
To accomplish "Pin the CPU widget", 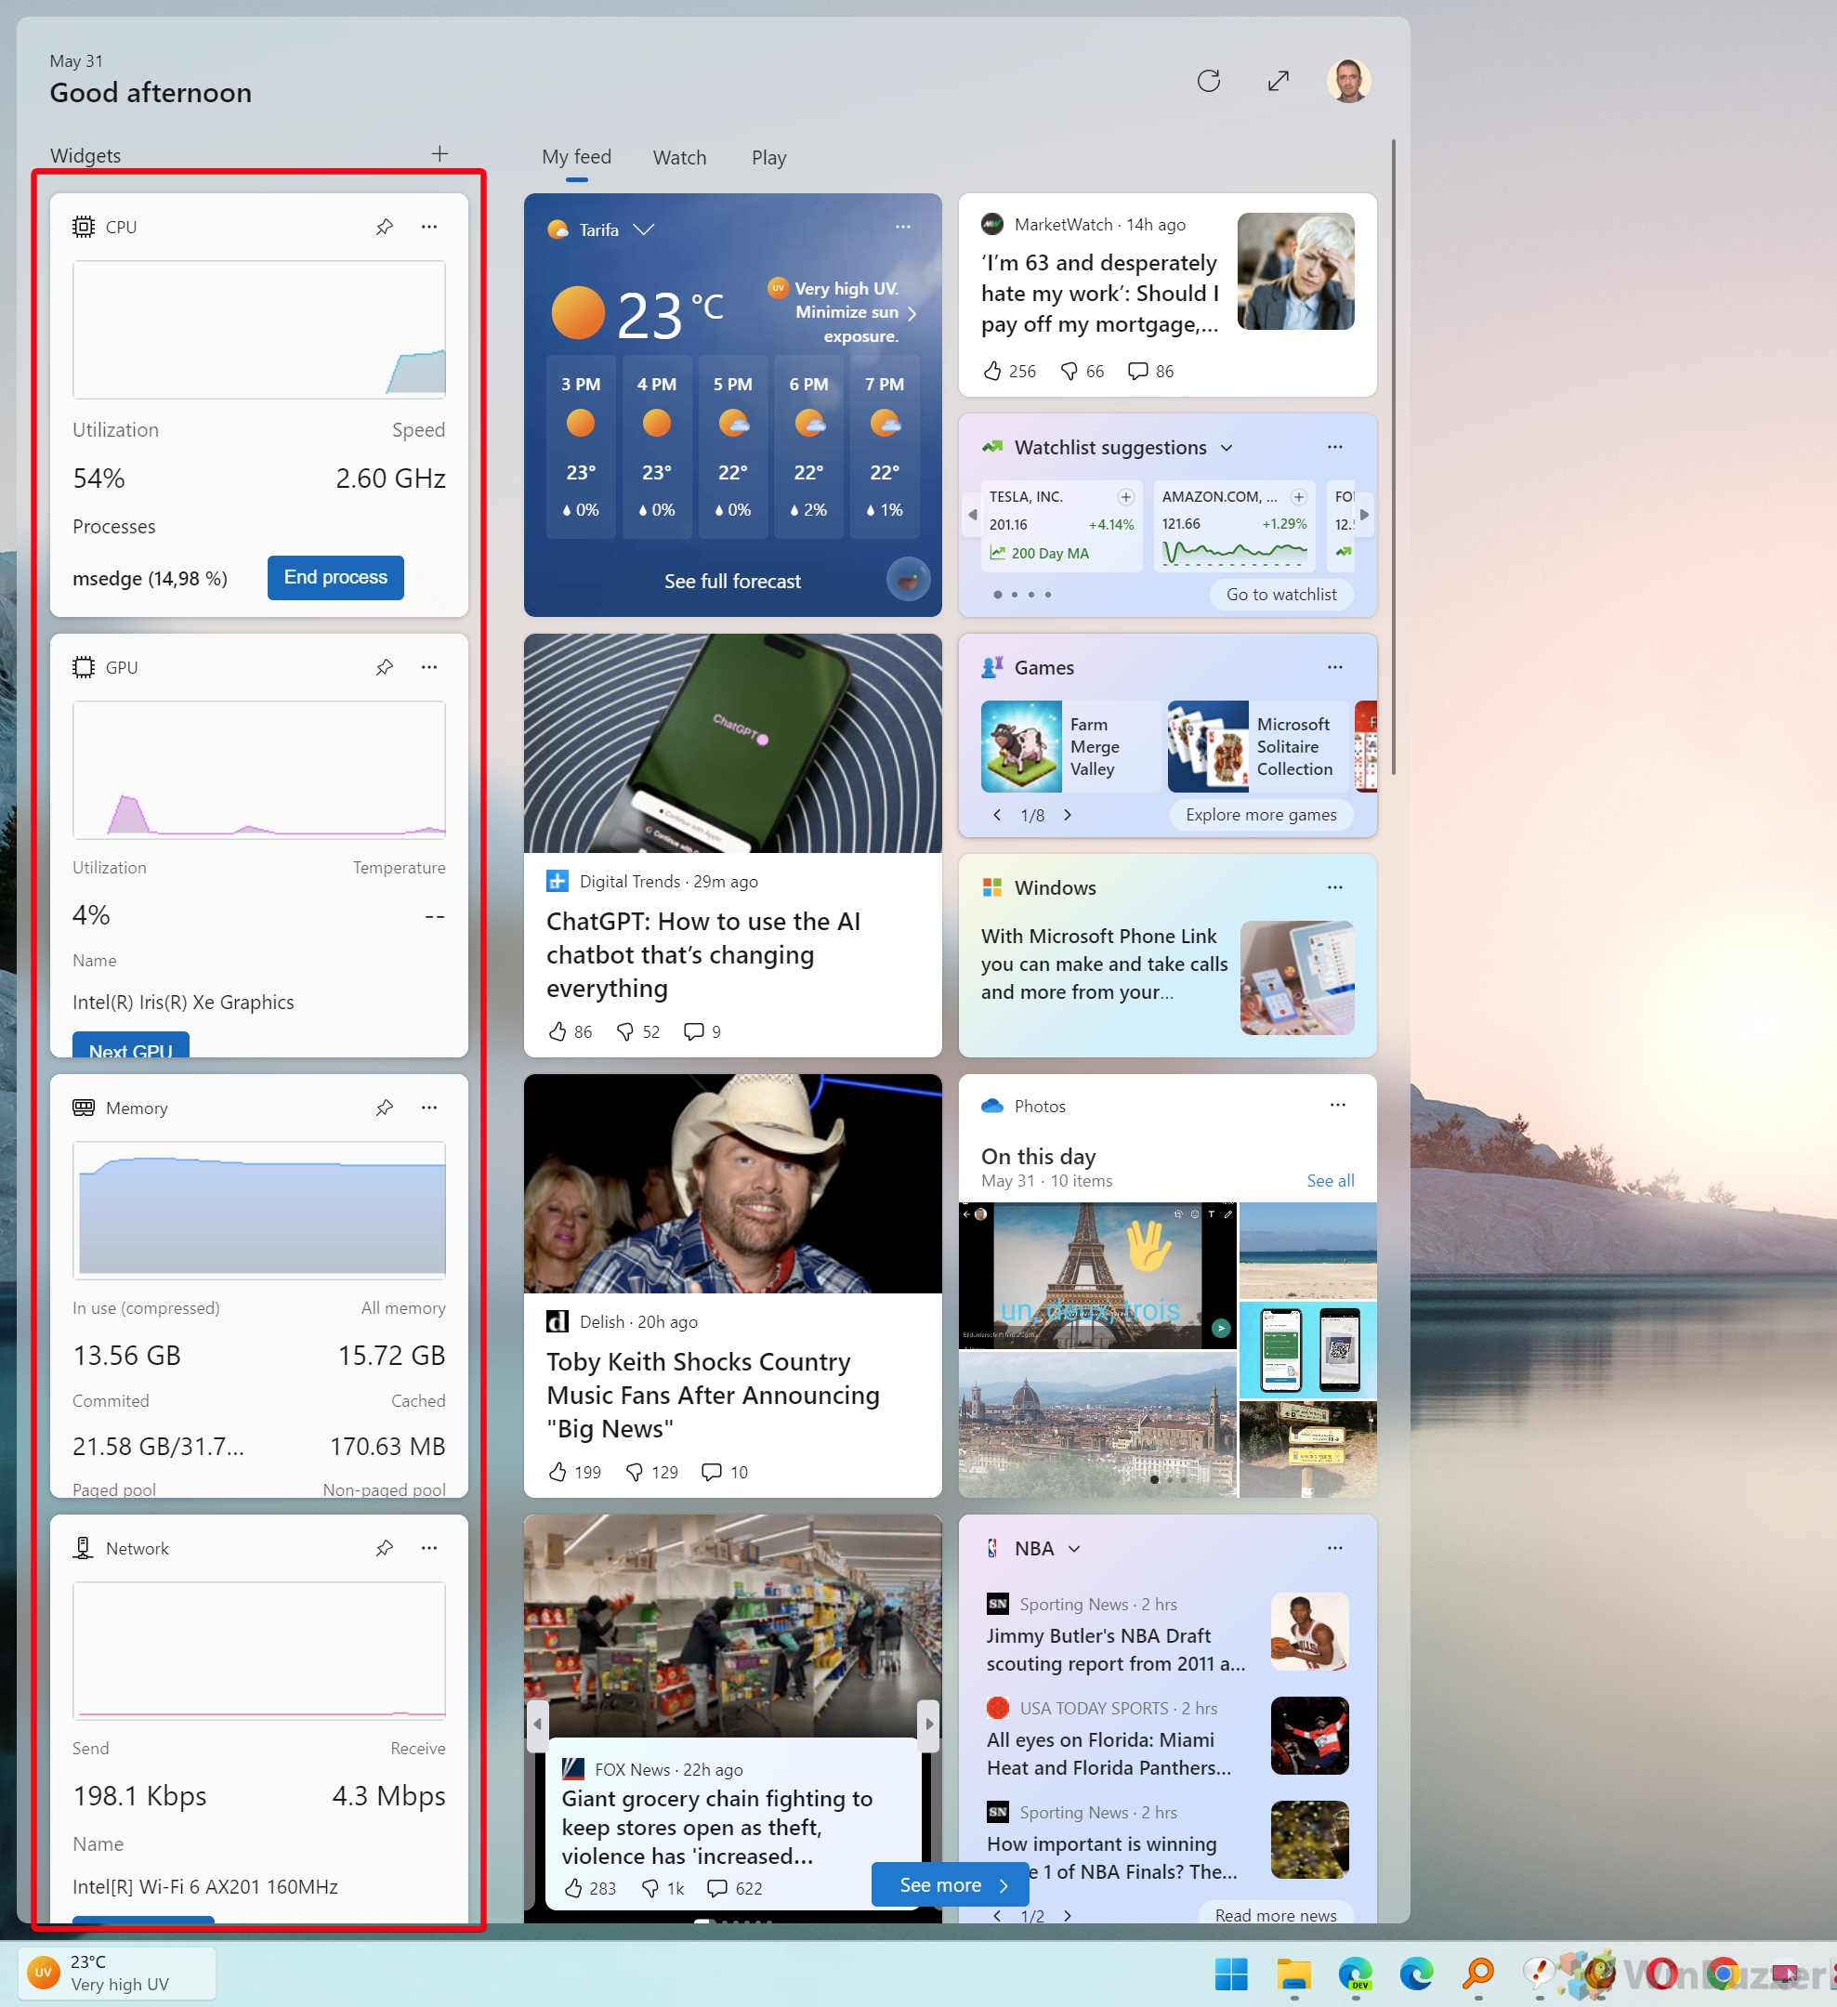I will 385,227.
